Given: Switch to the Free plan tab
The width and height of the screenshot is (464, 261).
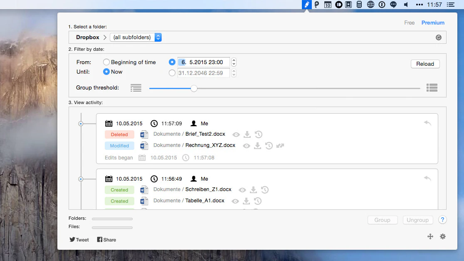Looking at the screenshot, I should (409, 23).
